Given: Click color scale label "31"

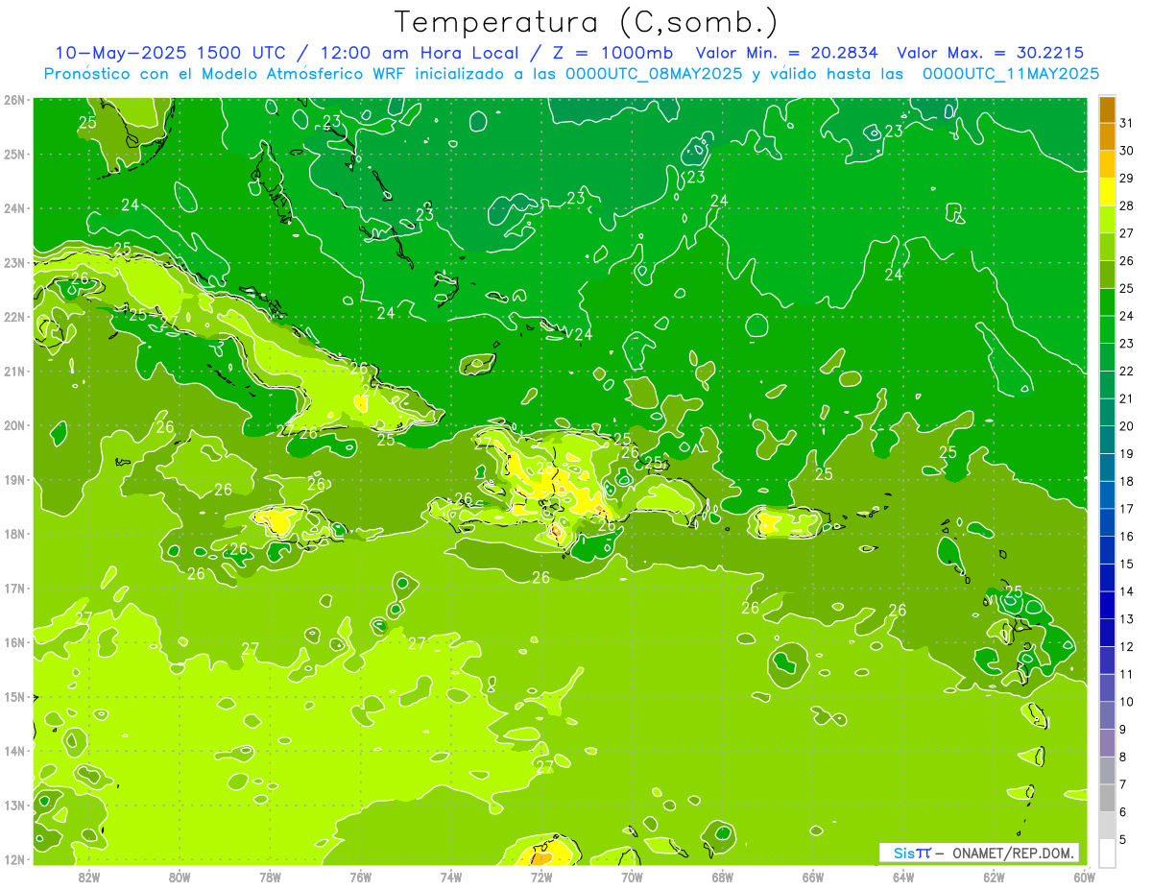Looking at the screenshot, I should (1126, 123).
